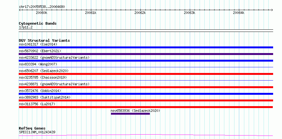The image size is (282, 139).
Task: Select the thin blue line under nsv3235785 (Chaisson2019)
Action: [146, 81]
